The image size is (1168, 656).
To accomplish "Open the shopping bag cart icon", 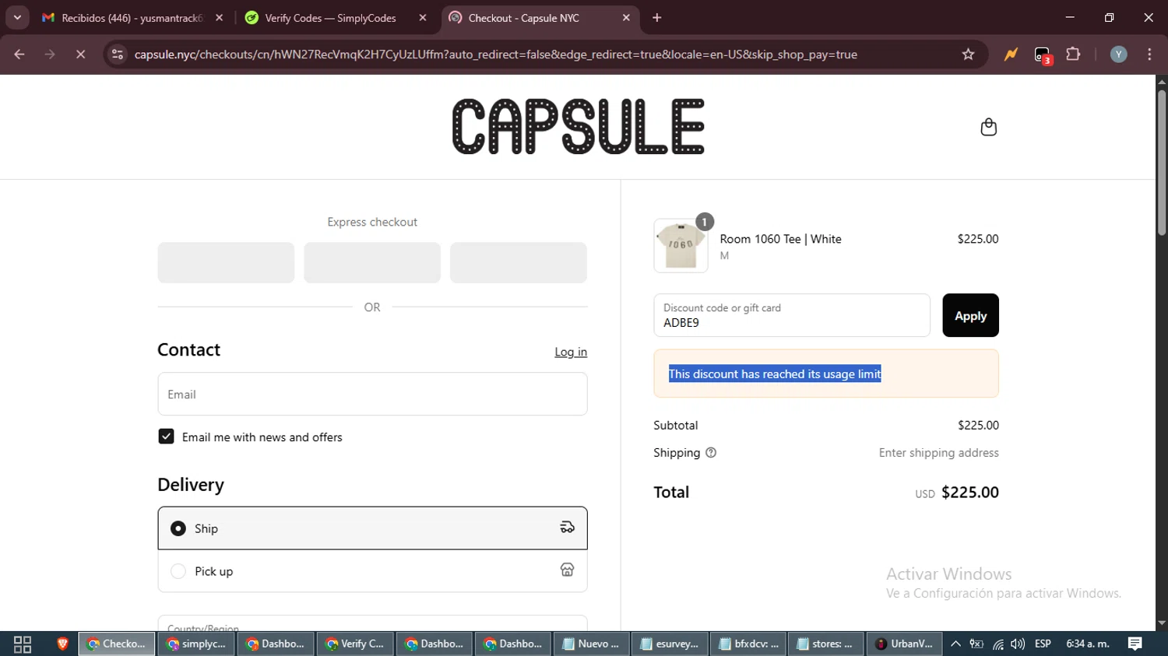I will [x=988, y=127].
